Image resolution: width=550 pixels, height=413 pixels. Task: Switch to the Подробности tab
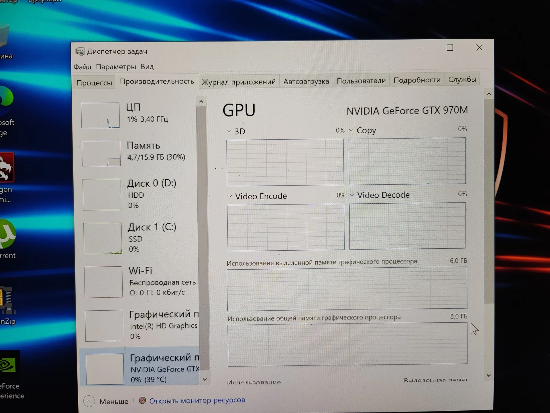(x=417, y=80)
